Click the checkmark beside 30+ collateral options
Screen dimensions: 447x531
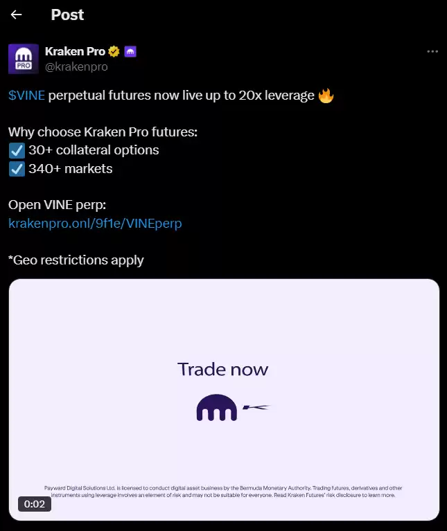17,151
